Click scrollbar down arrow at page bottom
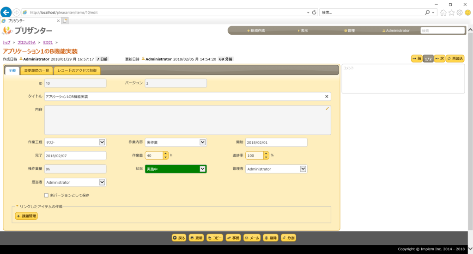 coord(470,248)
